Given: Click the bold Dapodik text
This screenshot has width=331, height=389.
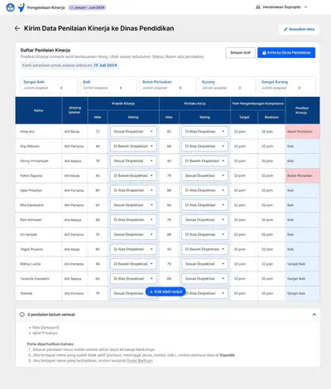Looking at the screenshot, I should tap(227, 355).
